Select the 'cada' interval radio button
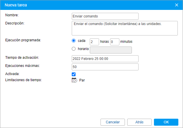Image resolution: width=183 pixels, height=128 pixels. 74,41
